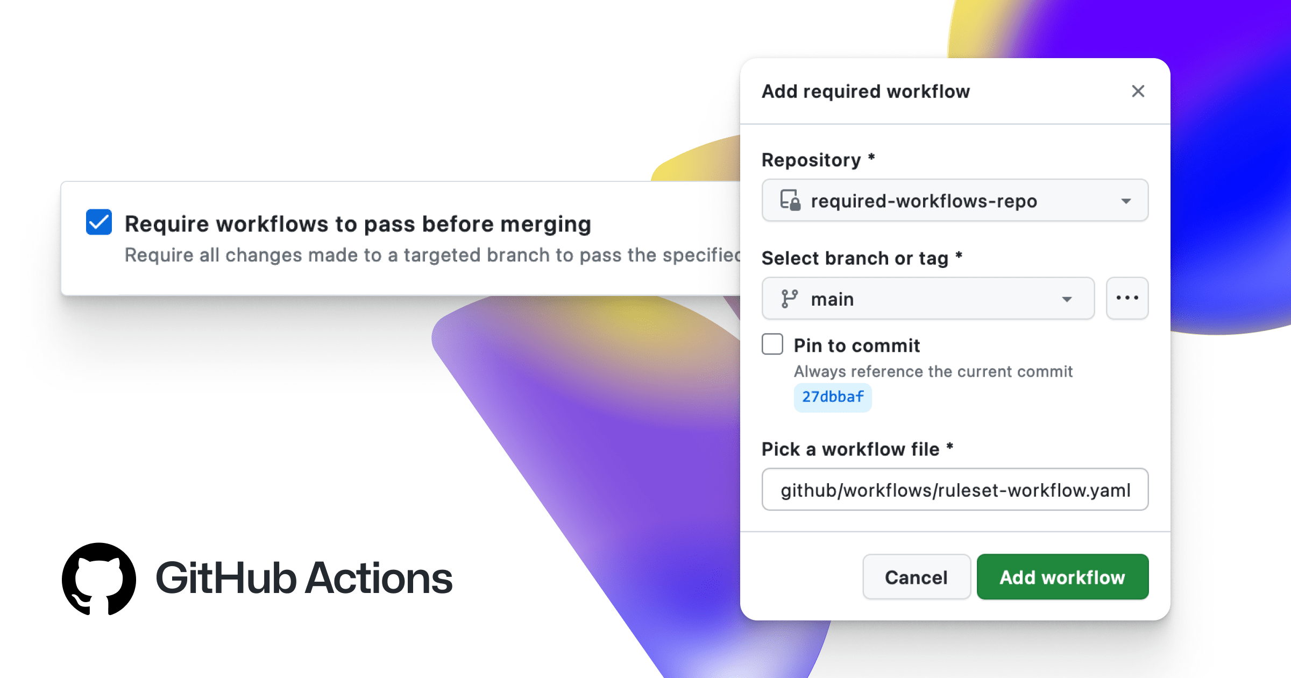
Task: Click the Add required workflow dialog title
Action: click(866, 91)
